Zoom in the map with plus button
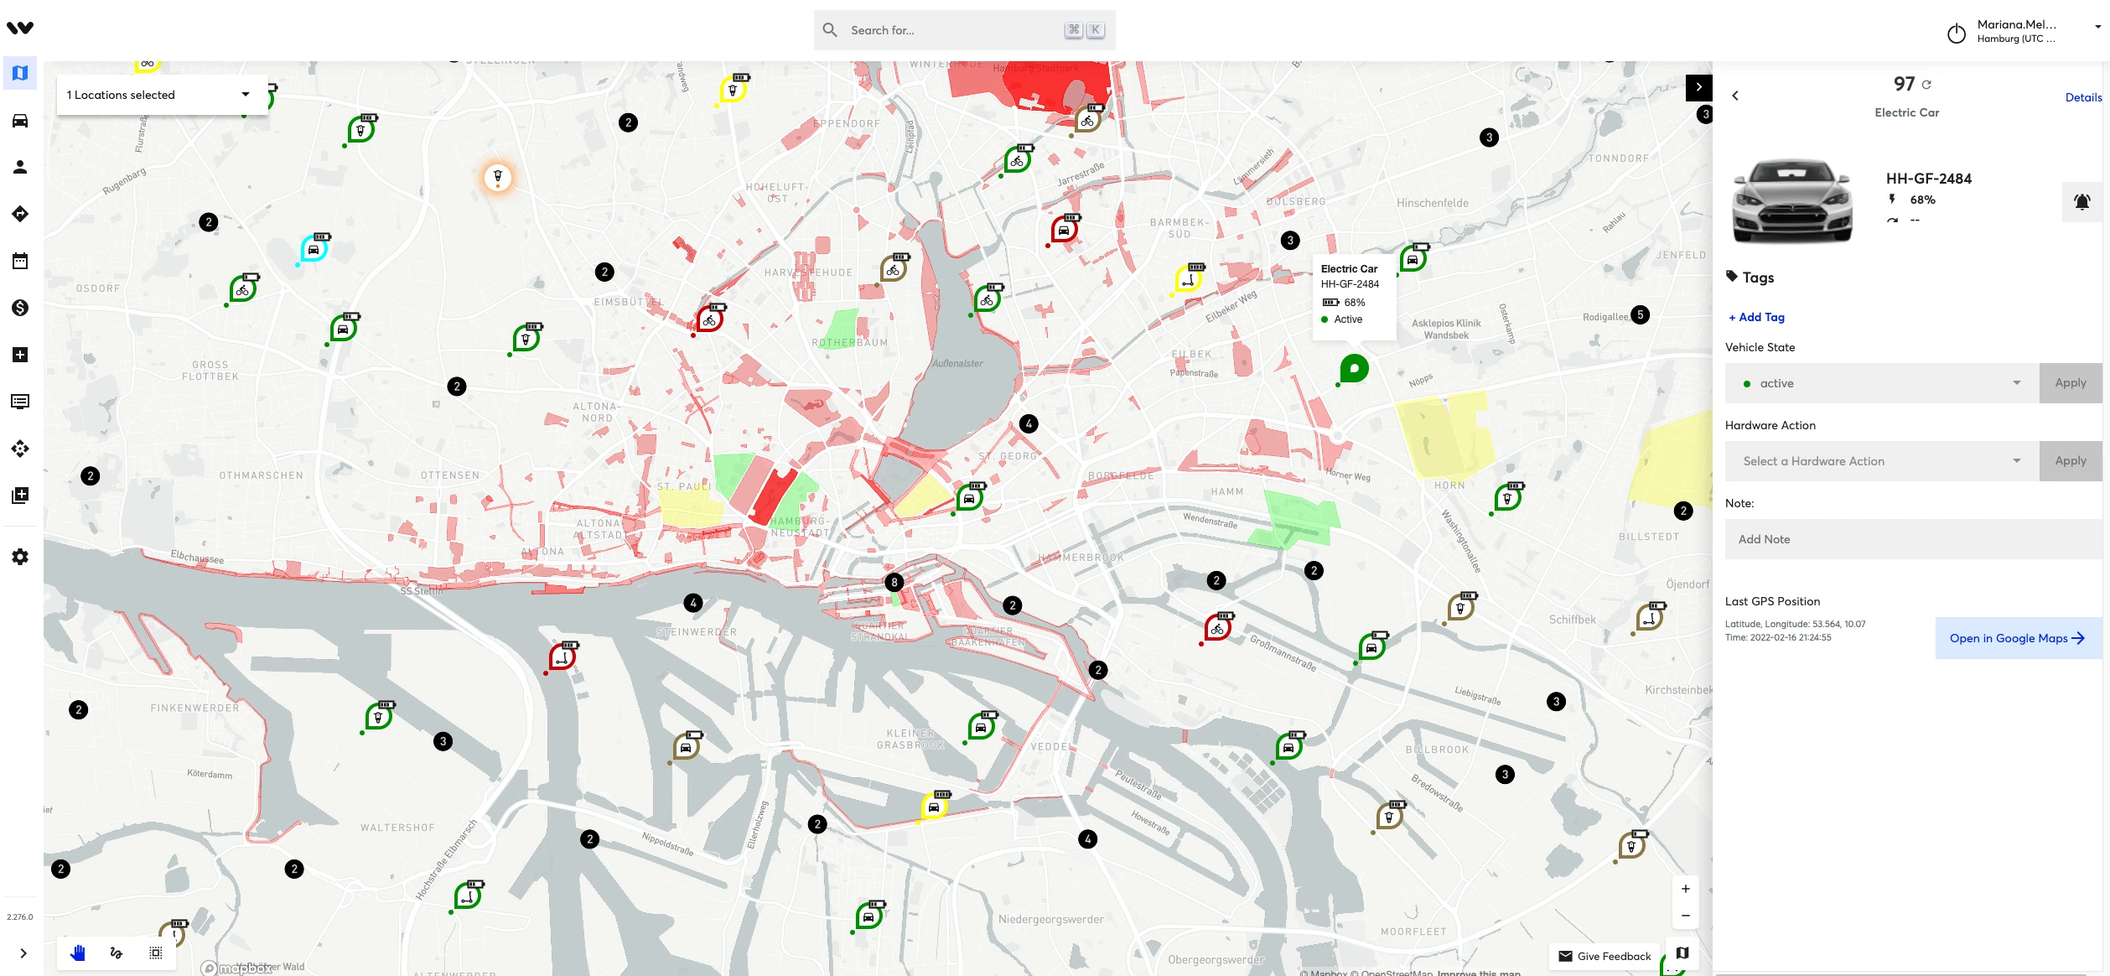 point(1685,889)
